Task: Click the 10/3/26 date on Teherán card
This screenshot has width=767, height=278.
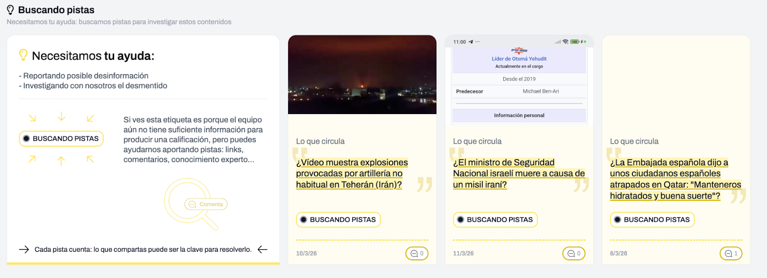Action: [306, 254]
